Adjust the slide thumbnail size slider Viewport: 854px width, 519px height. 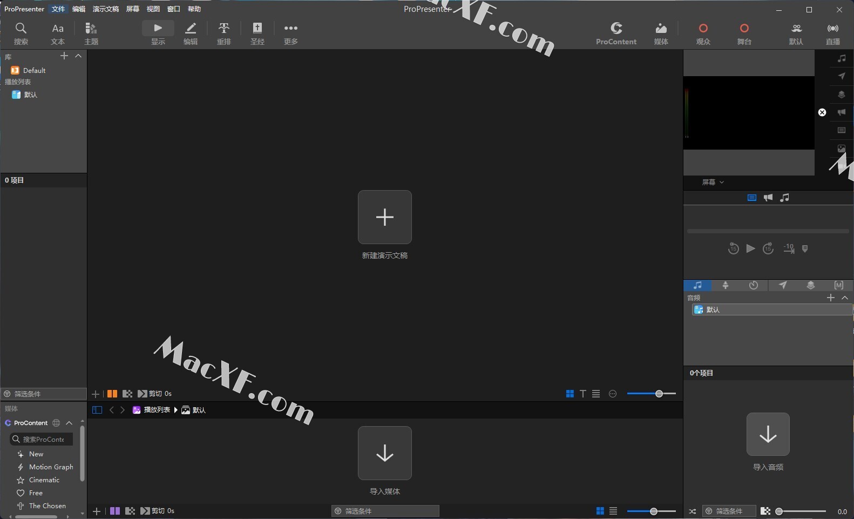click(652, 394)
